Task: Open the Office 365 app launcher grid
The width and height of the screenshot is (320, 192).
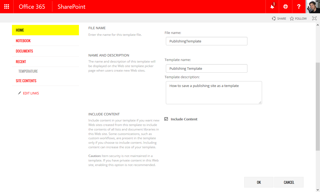Action: (6, 6)
